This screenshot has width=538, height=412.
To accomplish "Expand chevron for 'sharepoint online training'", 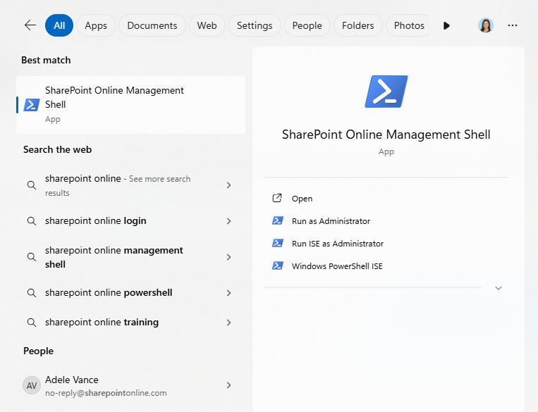I will 229,323.
